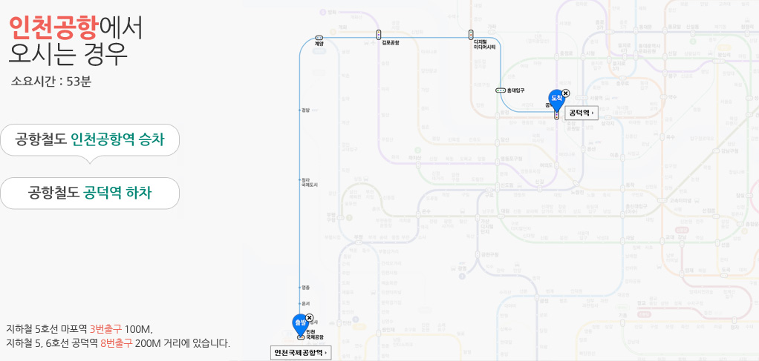Click the 디지털미디어시티 station transfer icon
The image size is (759, 361).
click(471, 35)
